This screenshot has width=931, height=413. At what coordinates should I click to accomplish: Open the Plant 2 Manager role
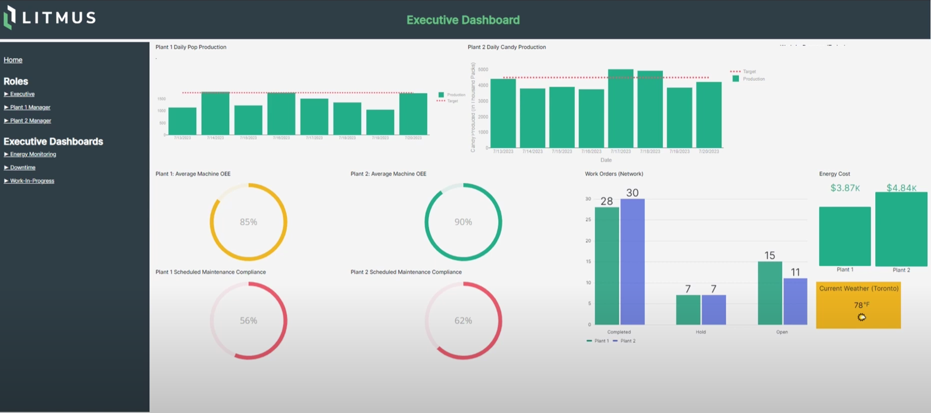(x=30, y=121)
